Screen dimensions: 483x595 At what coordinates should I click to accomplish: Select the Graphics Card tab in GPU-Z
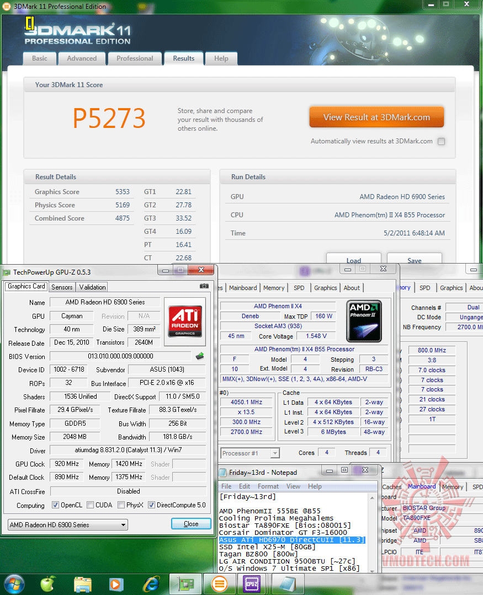coord(26,286)
